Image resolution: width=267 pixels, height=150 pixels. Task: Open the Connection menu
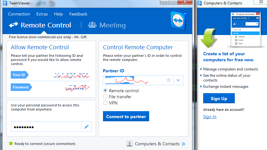pos(19,14)
